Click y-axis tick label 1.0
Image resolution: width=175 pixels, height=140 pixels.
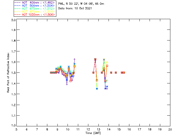pos(13,125)
